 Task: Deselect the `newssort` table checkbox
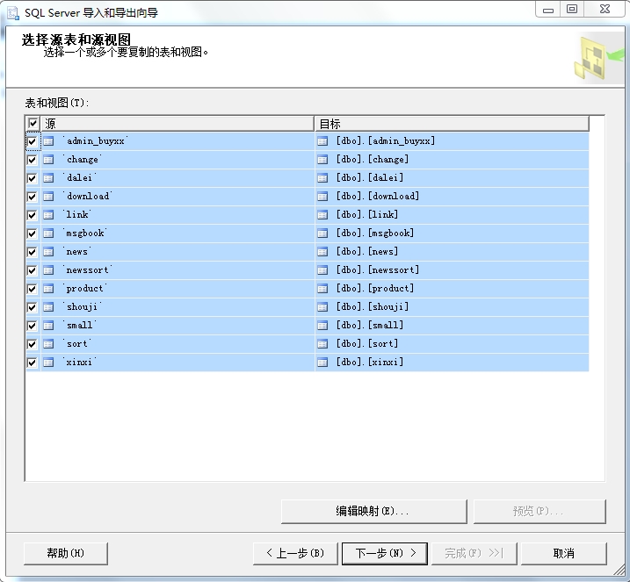(x=33, y=270)
